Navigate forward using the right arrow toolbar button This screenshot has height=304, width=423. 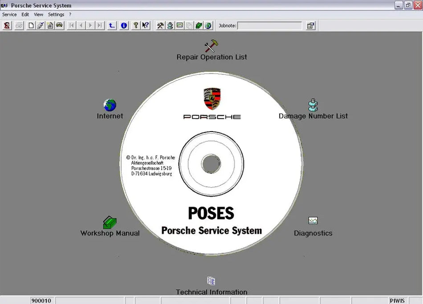point(89,25)
